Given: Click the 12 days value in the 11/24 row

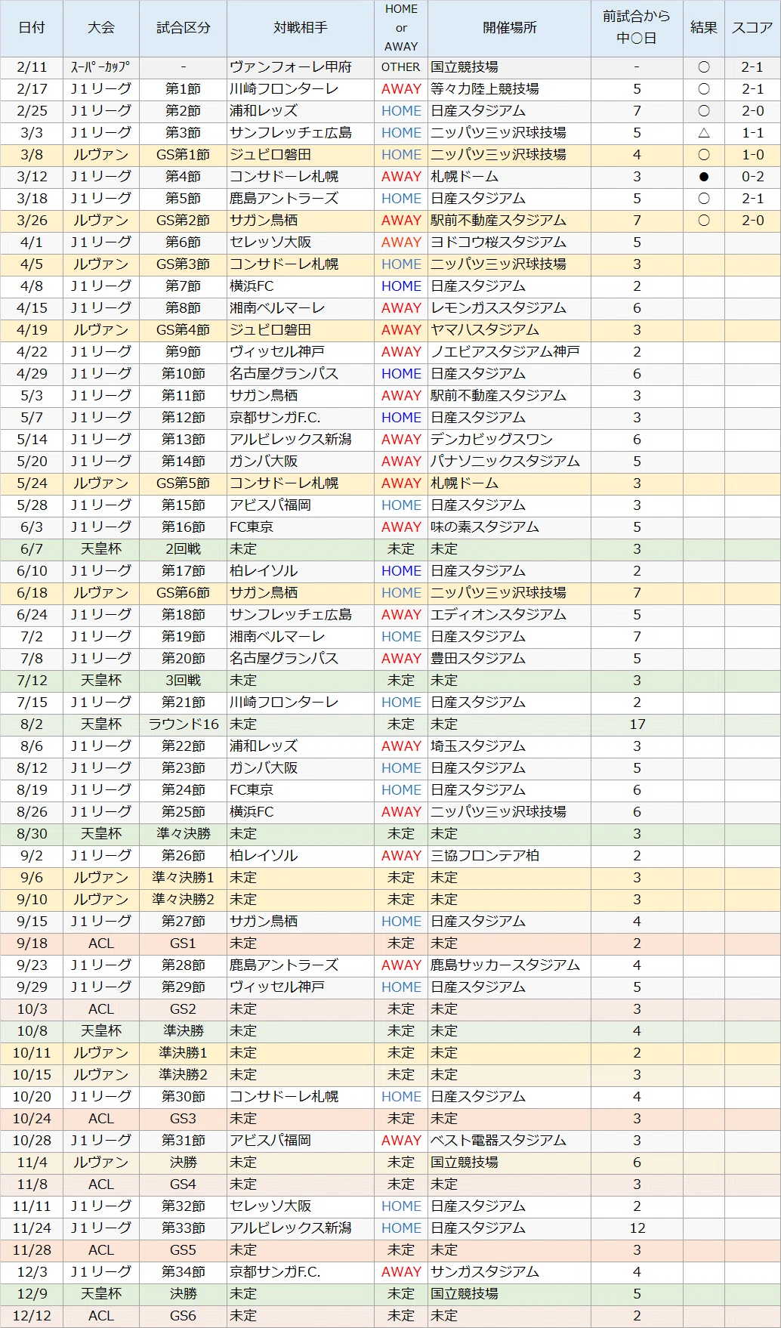Looking at the screenshot, I should [637, 1228].
